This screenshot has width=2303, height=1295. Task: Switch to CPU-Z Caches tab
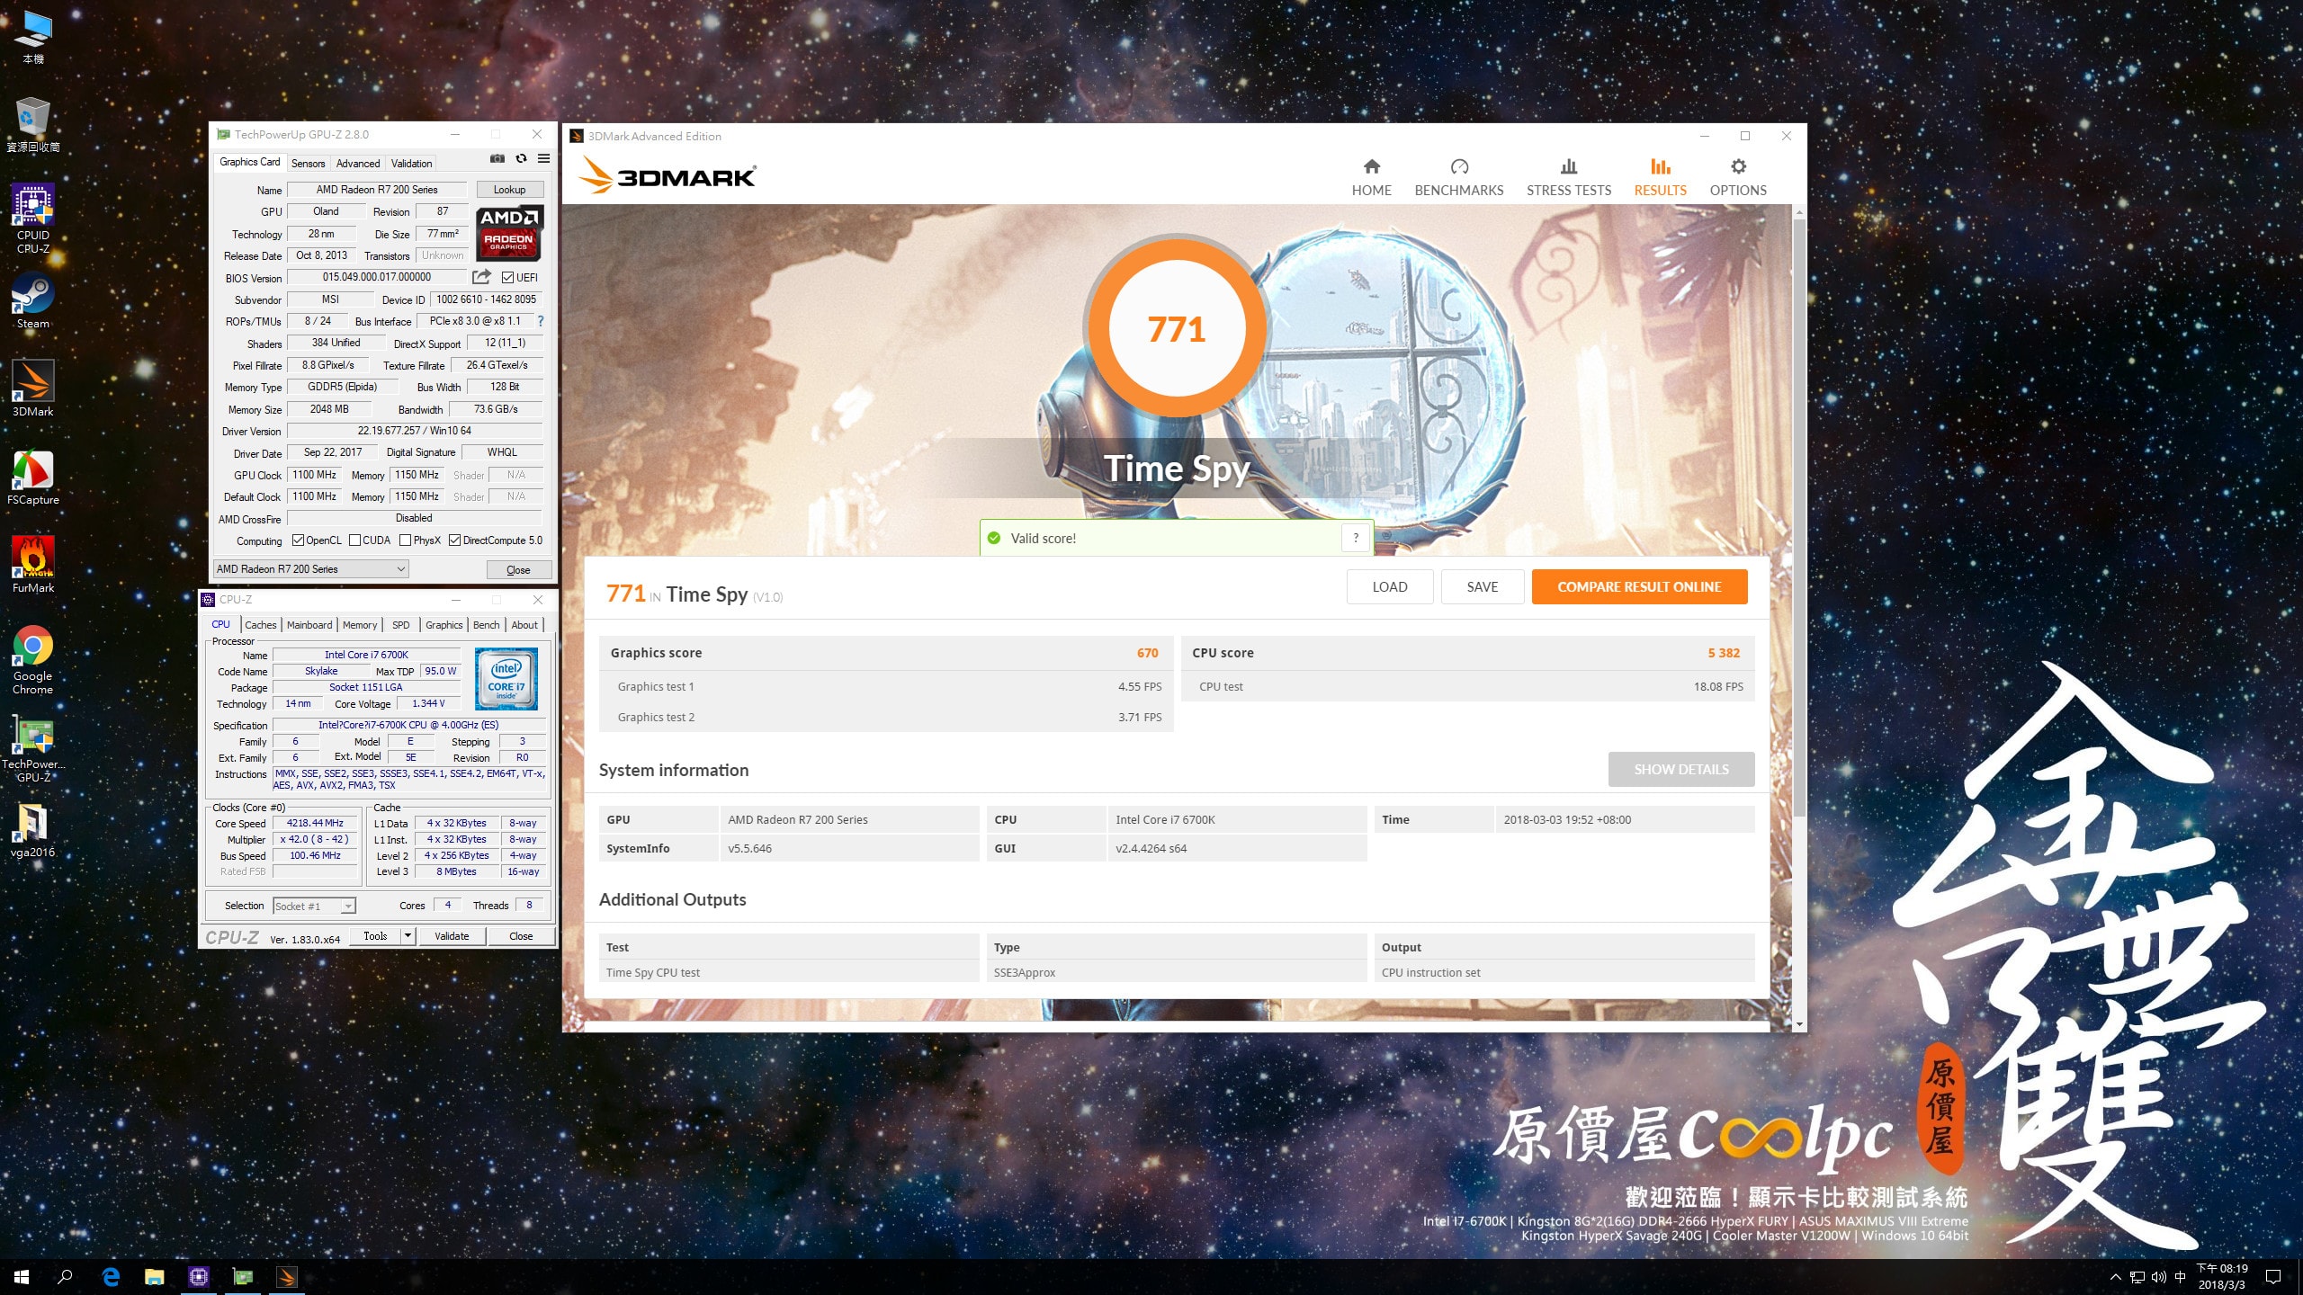coord(261,625)
